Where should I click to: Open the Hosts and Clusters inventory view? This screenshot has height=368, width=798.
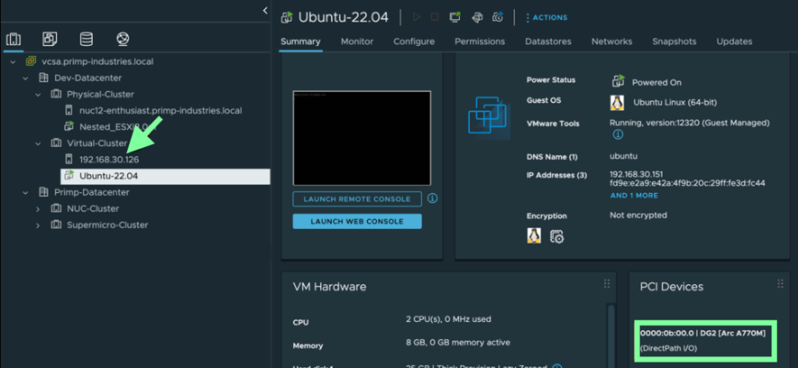point(13,39)
